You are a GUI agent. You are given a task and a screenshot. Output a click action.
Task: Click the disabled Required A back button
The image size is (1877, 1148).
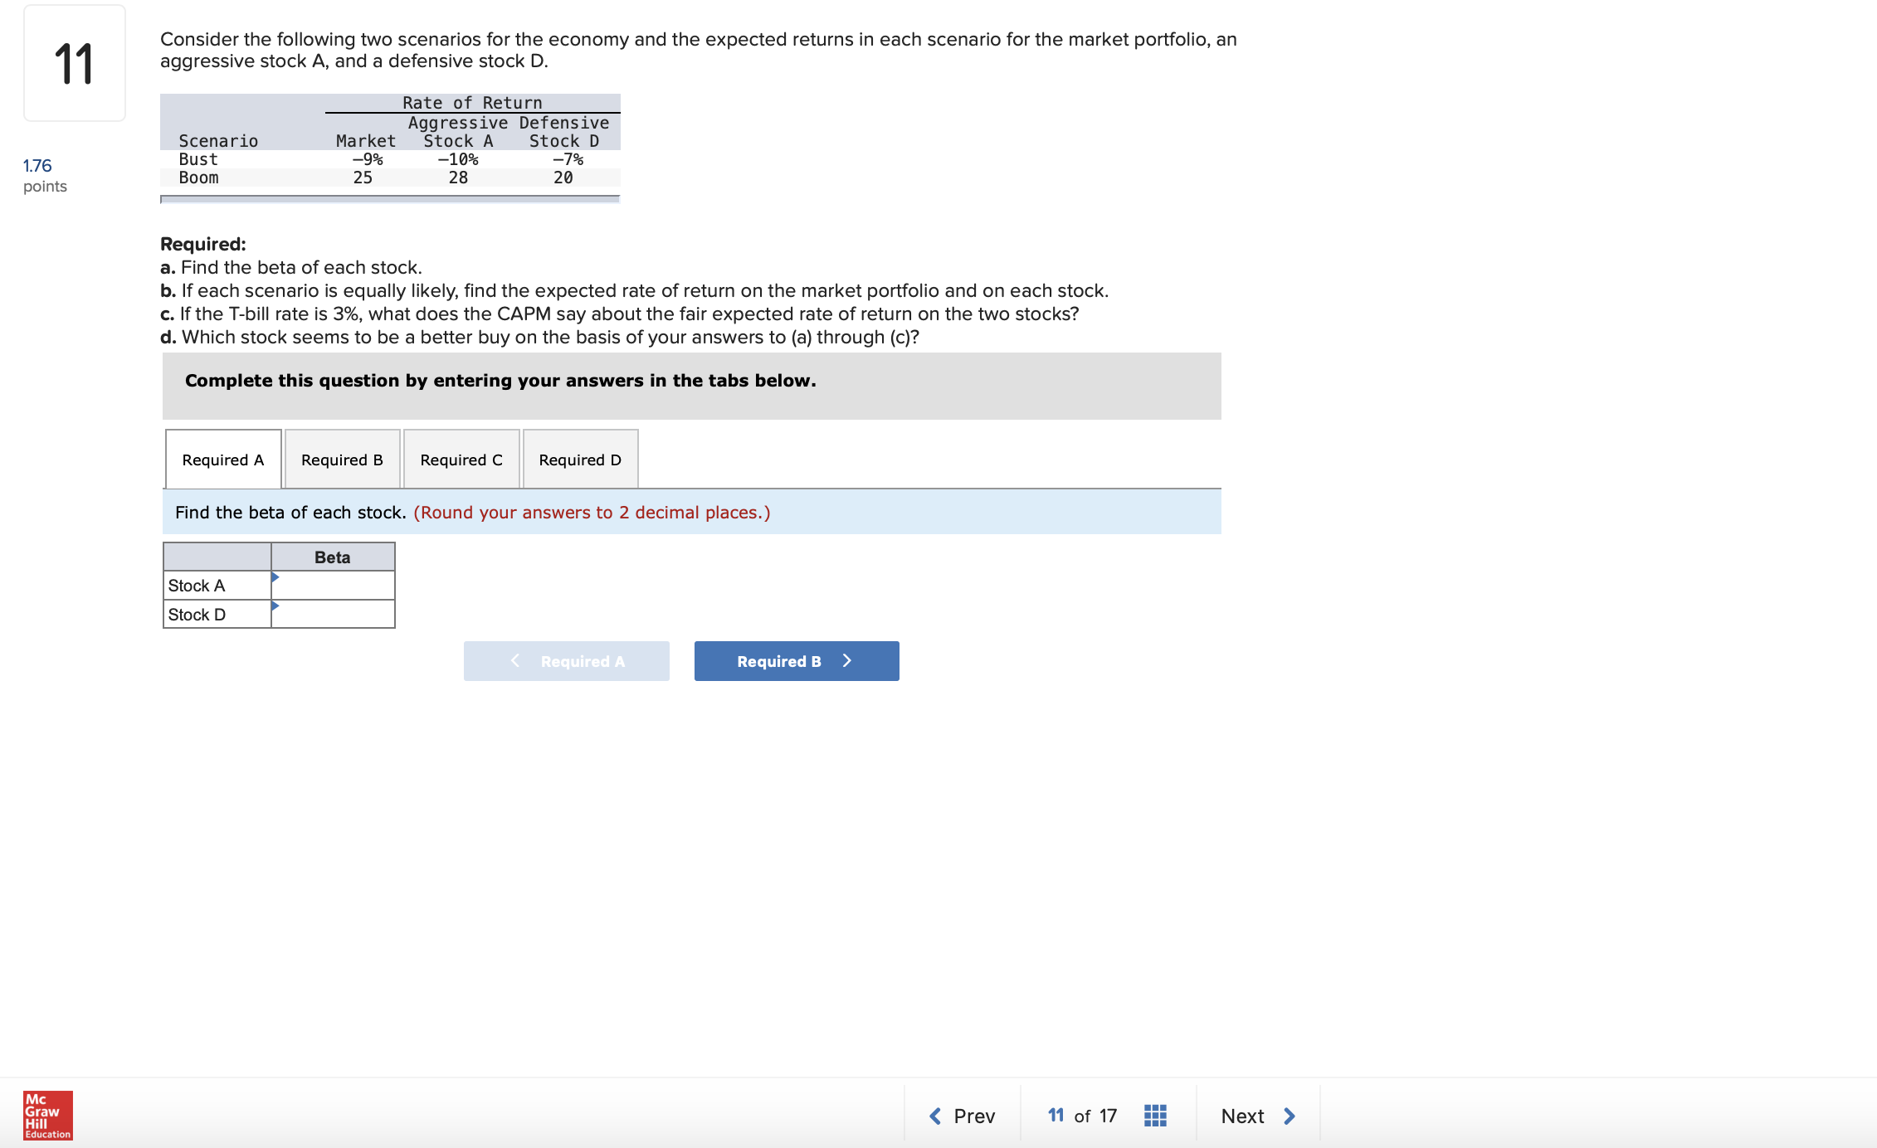point(567,661)
